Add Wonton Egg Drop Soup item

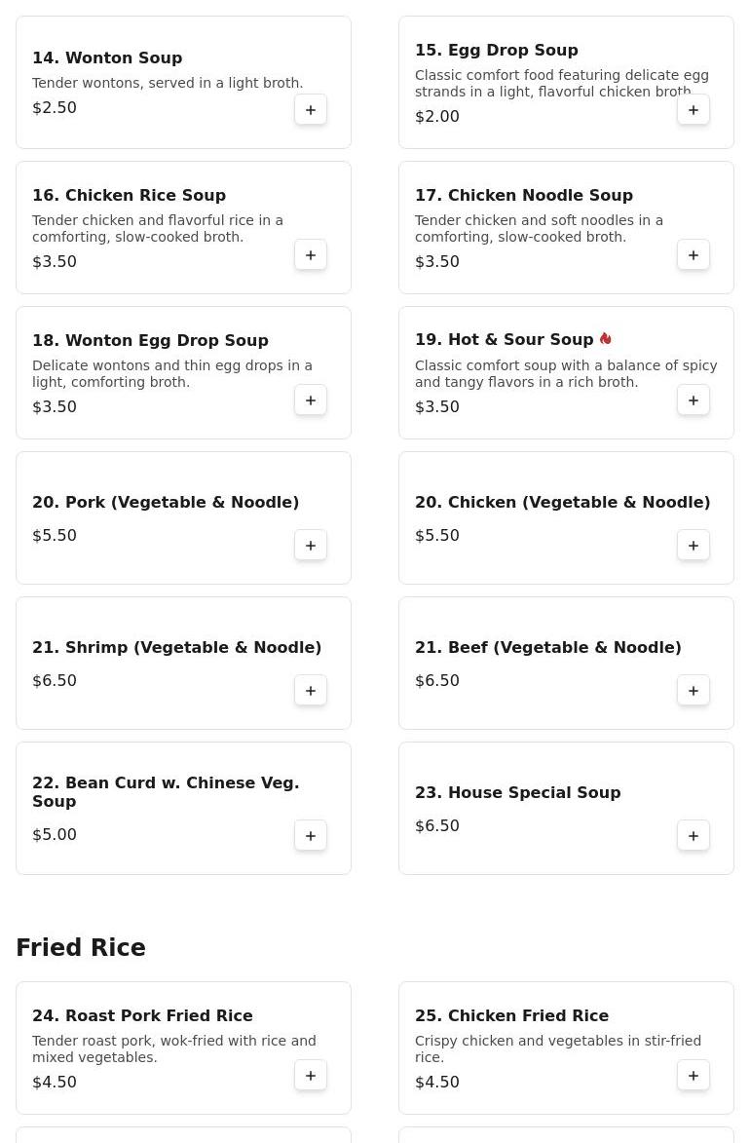pyautogui.click(x=311, y=400)
